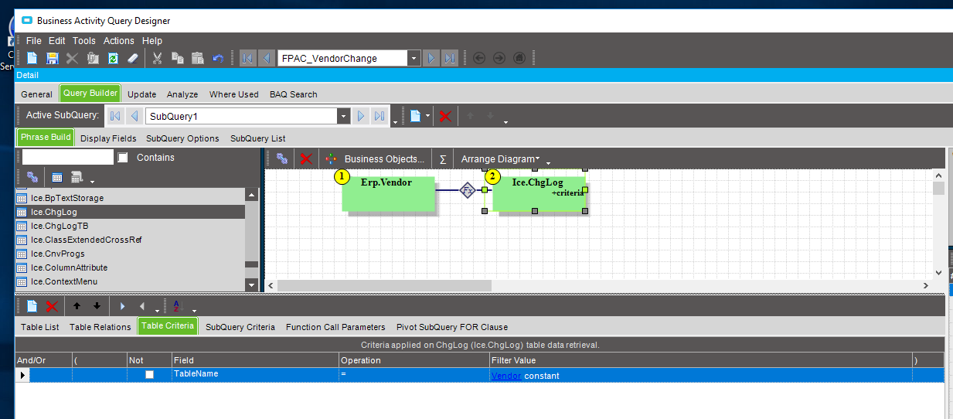The image size is (953, 419).
Task: Click the A-Z sort icon
Action: [x=177, y=305]
